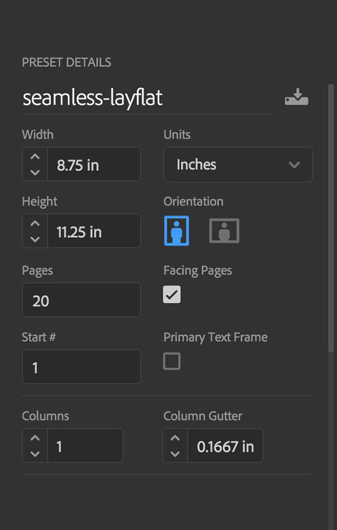Uncheck the Facing Pages checkbox
Image resolution: width=337 pixels, height=530 pixels.
pyautogui.click(x=172, y=295)
